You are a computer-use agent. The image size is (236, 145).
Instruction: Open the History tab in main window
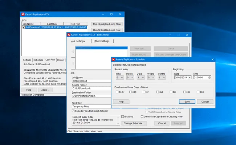pyautogui.click(x=61, y=60)
